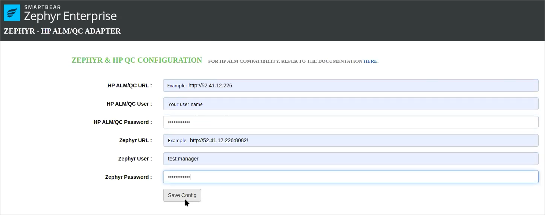Click the HP ALM compatibility note text
Viewport: 545px width, 215px height.
coord(285,61)
